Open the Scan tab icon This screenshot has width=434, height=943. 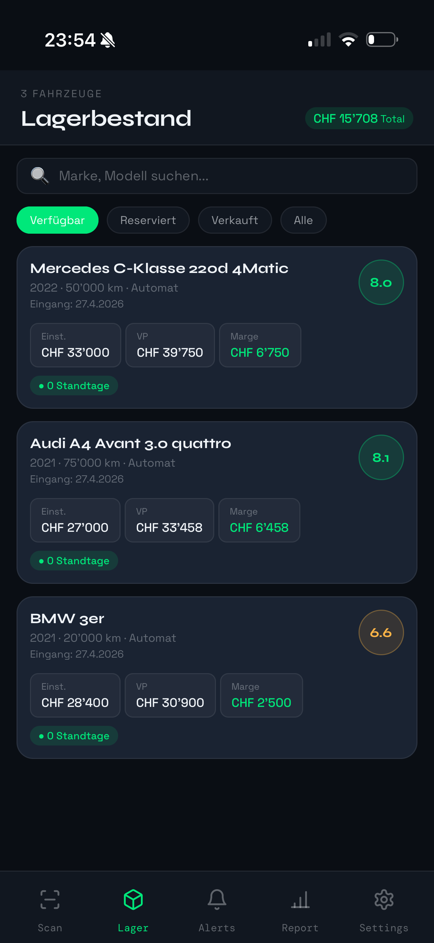pyautogui.click(x=50, y=900)
